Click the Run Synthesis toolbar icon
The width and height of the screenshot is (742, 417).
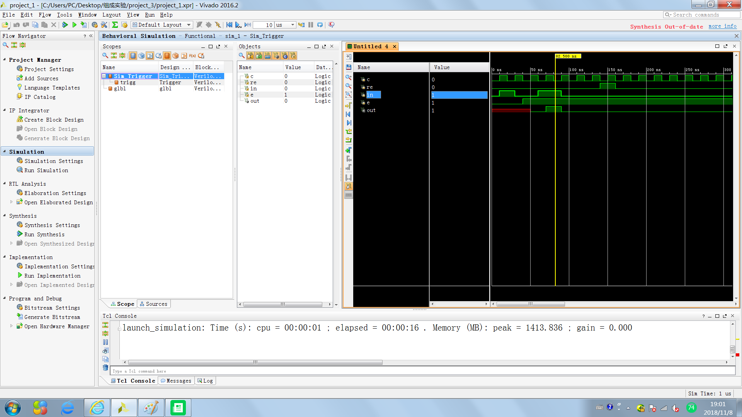(x=65, y=25)
